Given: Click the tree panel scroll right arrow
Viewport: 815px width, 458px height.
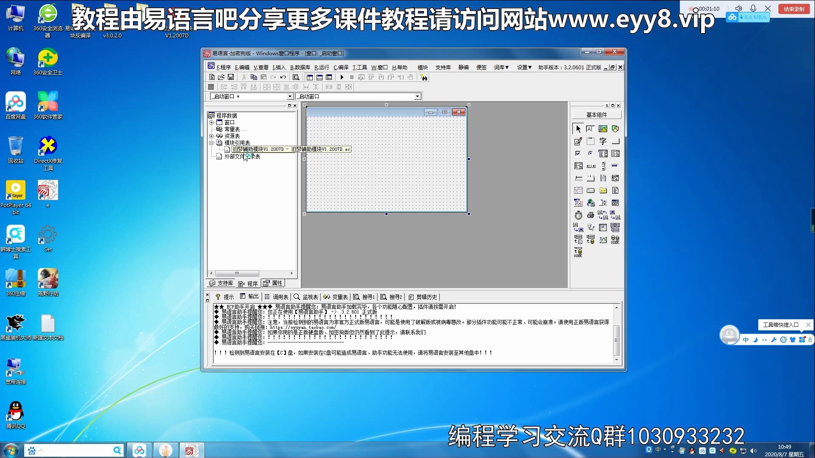Looking at the screenshot, I should (x=291, y=273).
